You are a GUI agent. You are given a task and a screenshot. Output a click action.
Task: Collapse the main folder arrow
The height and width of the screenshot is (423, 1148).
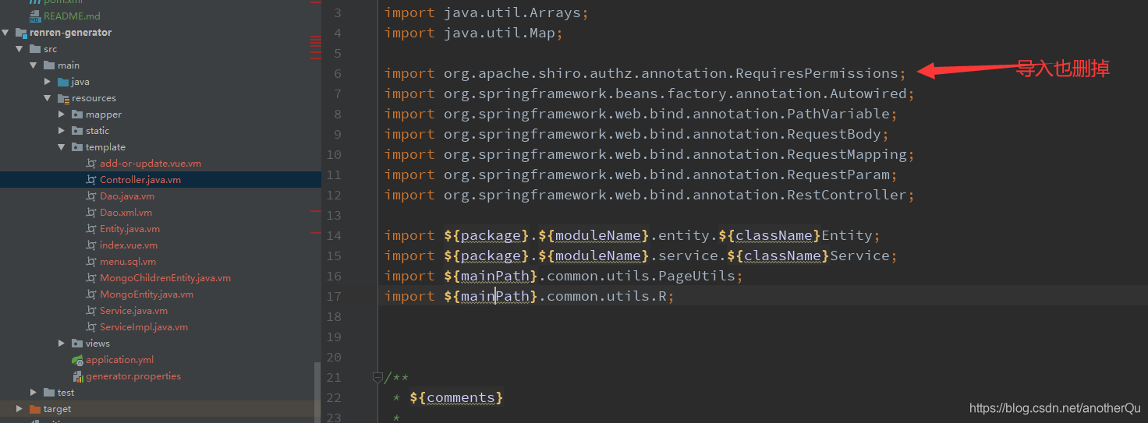[34, 65]
